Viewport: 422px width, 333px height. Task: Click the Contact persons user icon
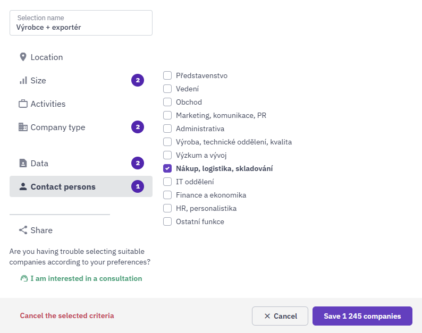(23, 186)
